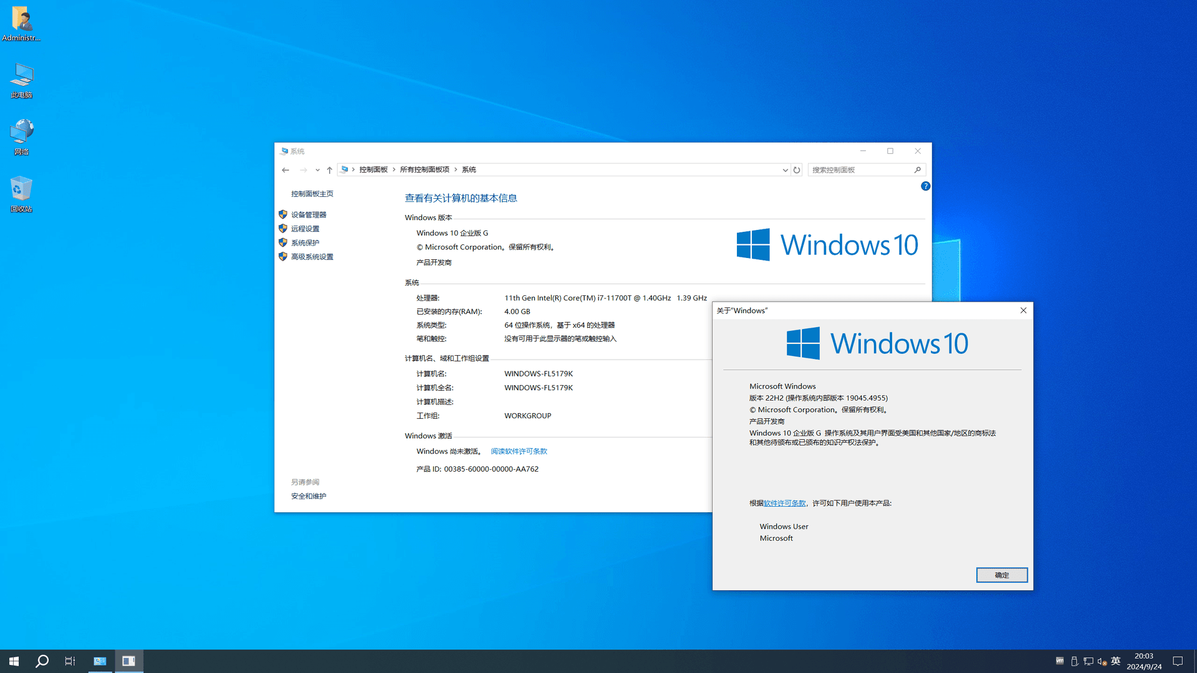Click the USB safely remove tray icon
Viewport: 1197px width, 673px height.
[x=1074, y=661]
